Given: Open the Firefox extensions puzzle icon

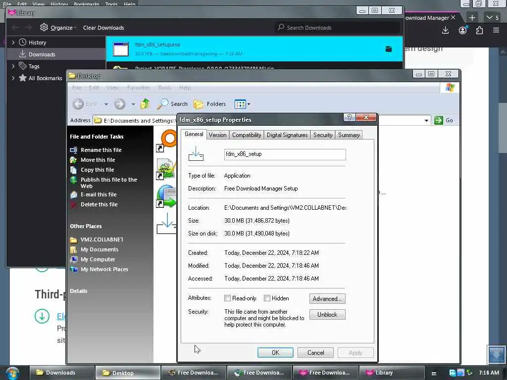Looking at the screenshot, I should (x=479, y=30).
